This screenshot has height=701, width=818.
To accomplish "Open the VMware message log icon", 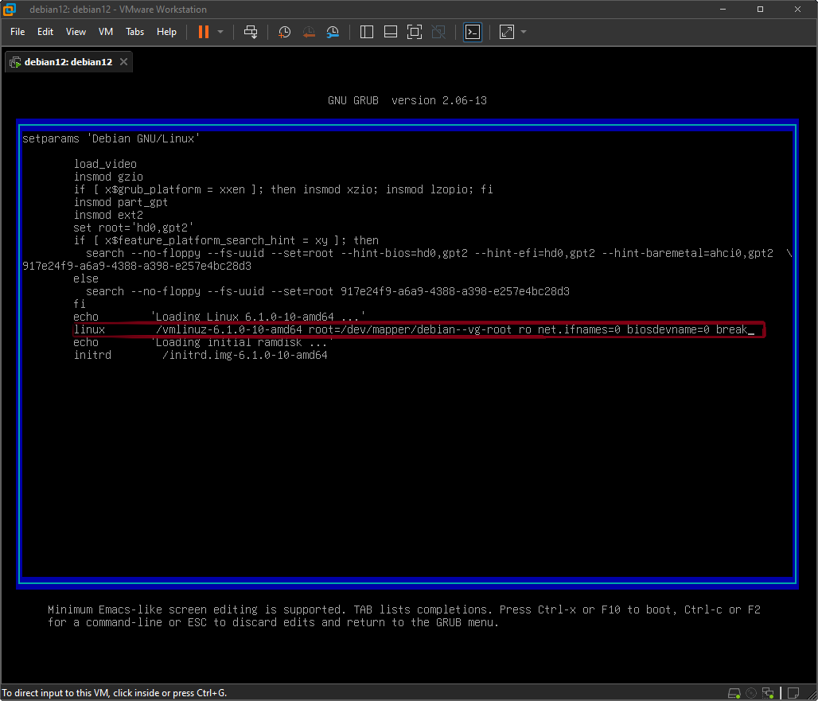I will (793, 693).
